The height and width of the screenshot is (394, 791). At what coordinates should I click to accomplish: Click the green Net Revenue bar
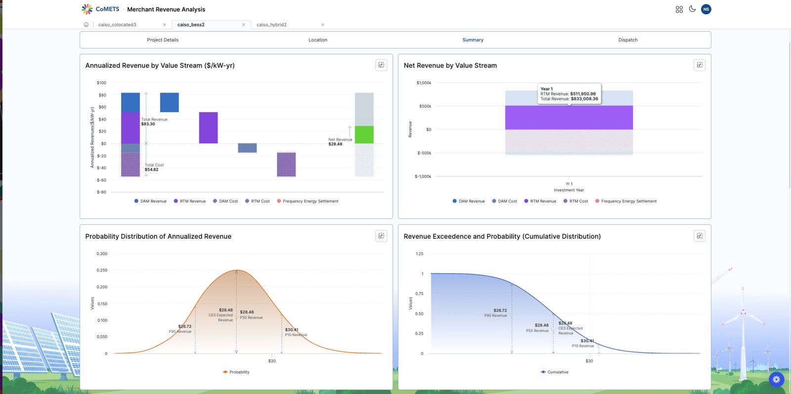pyautogui.click(x=364, y=134)
